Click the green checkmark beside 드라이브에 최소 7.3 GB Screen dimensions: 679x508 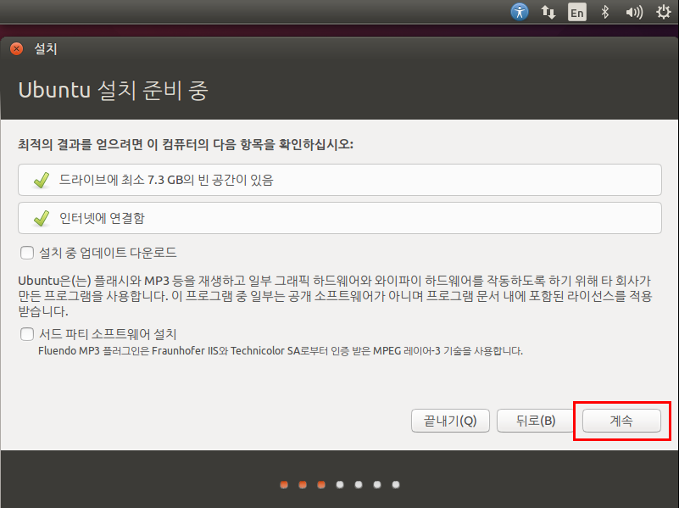[42, 180]
